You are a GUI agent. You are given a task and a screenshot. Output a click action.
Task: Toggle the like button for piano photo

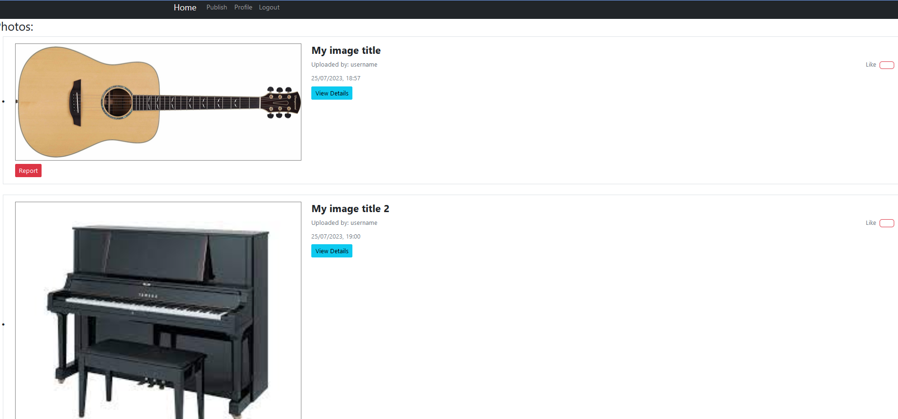886,223
